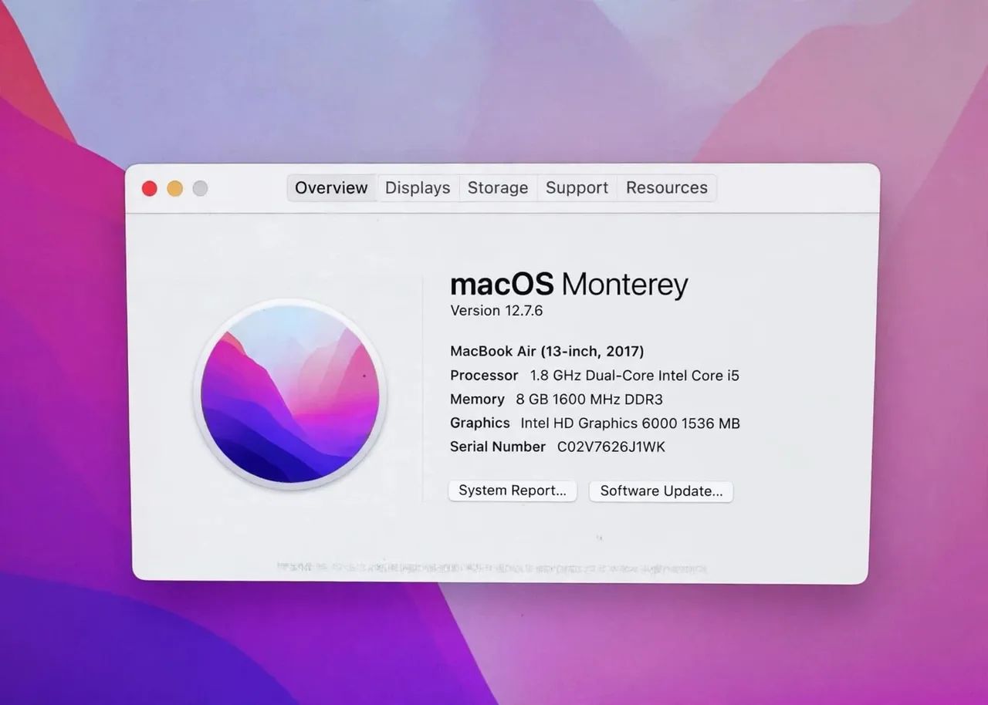Image resolution: width=988 pixels, height=705 pixels.
Task: Switch to the Support tab
Action: (577, 188)
